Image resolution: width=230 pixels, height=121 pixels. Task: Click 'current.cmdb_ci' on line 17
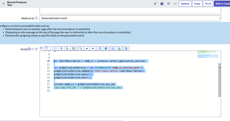(x=64, y=84)
